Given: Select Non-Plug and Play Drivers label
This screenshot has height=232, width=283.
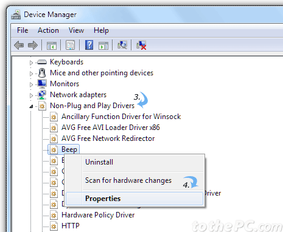Looking at the screenshot, I should click(x=92, y=106).
